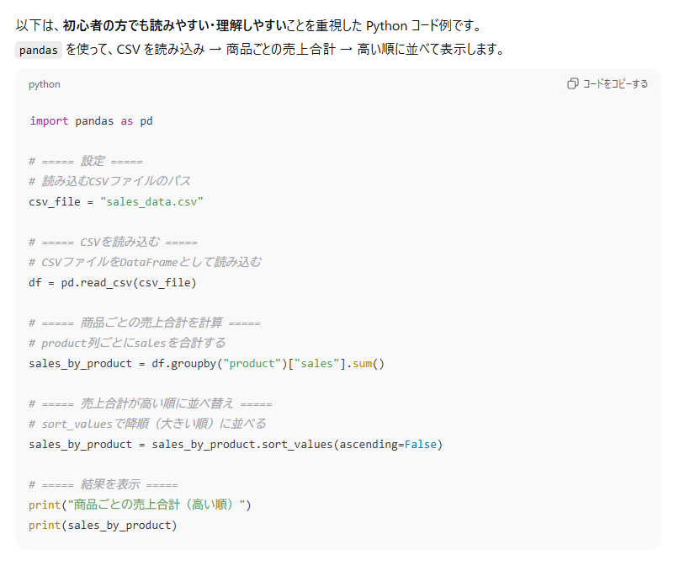This screenshot has width=690, height=566.
Task: Click the 結果を表示 section comment
Action: point(103,484)
